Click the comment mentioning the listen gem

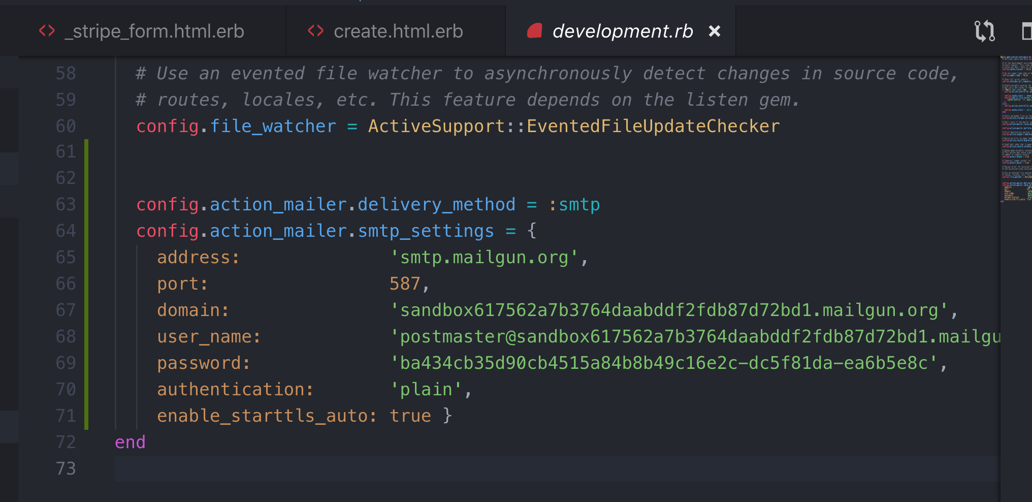pos(468,100)
